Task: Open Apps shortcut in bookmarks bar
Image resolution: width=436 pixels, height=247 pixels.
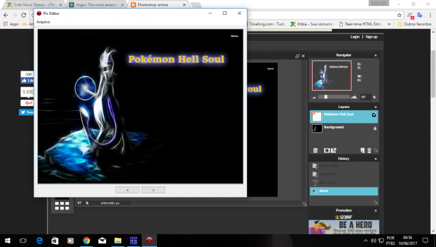Action: pyautogui.click(x=11, y=24)
